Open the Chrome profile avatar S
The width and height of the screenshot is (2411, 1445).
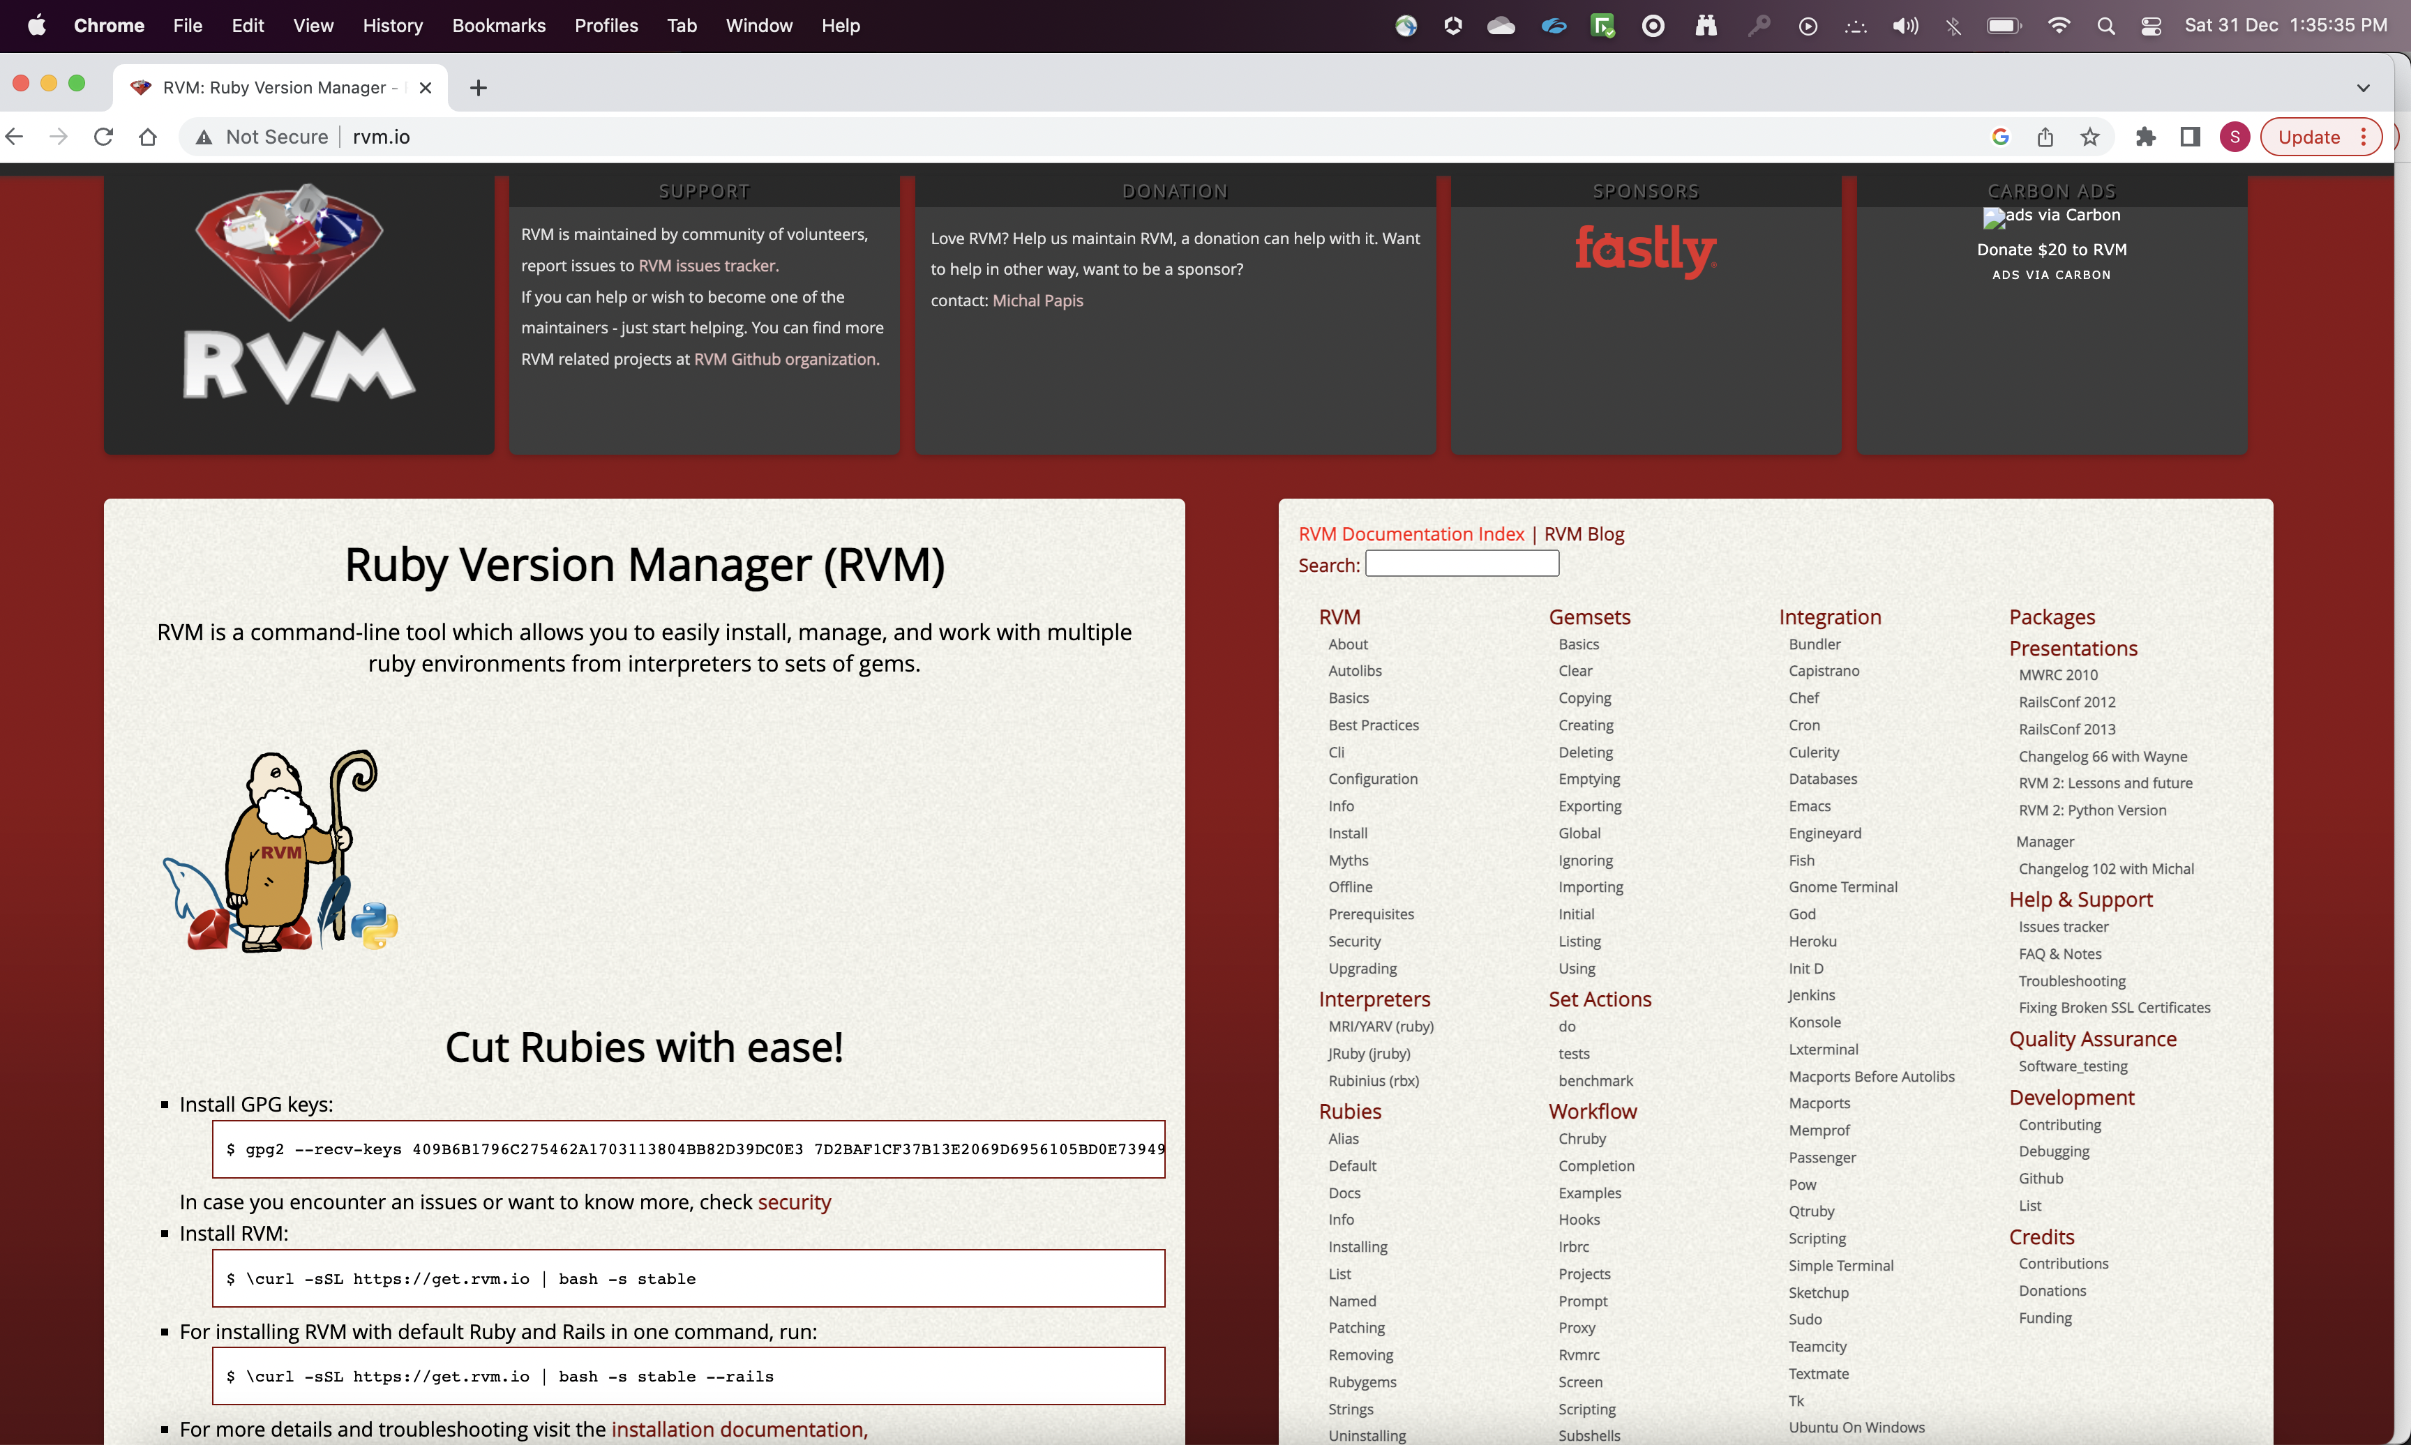[x=2235, y=137]
